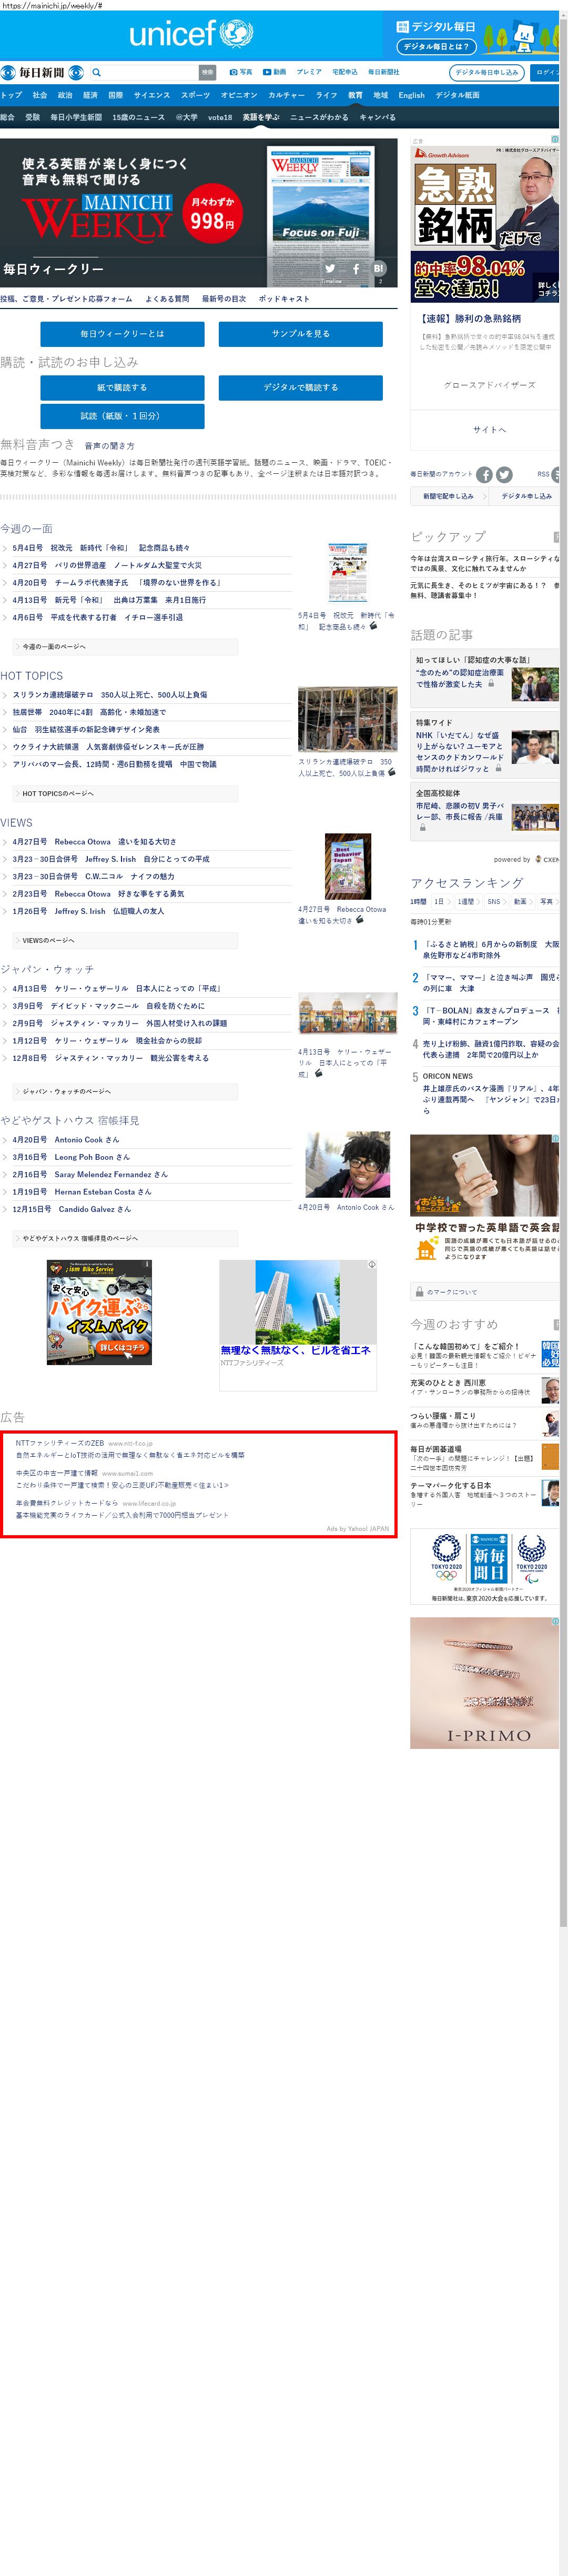Open Mainichi's Twitter account icon
Screen dimensions: 568x2576
[504, 475]
